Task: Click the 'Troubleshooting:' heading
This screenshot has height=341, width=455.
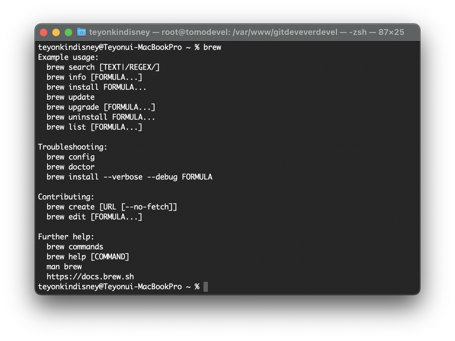Action: click(73, 147)
